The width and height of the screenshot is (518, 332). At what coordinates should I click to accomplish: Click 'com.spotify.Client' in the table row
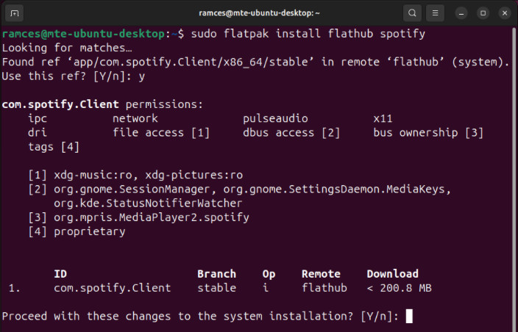(x=113, y=288)
